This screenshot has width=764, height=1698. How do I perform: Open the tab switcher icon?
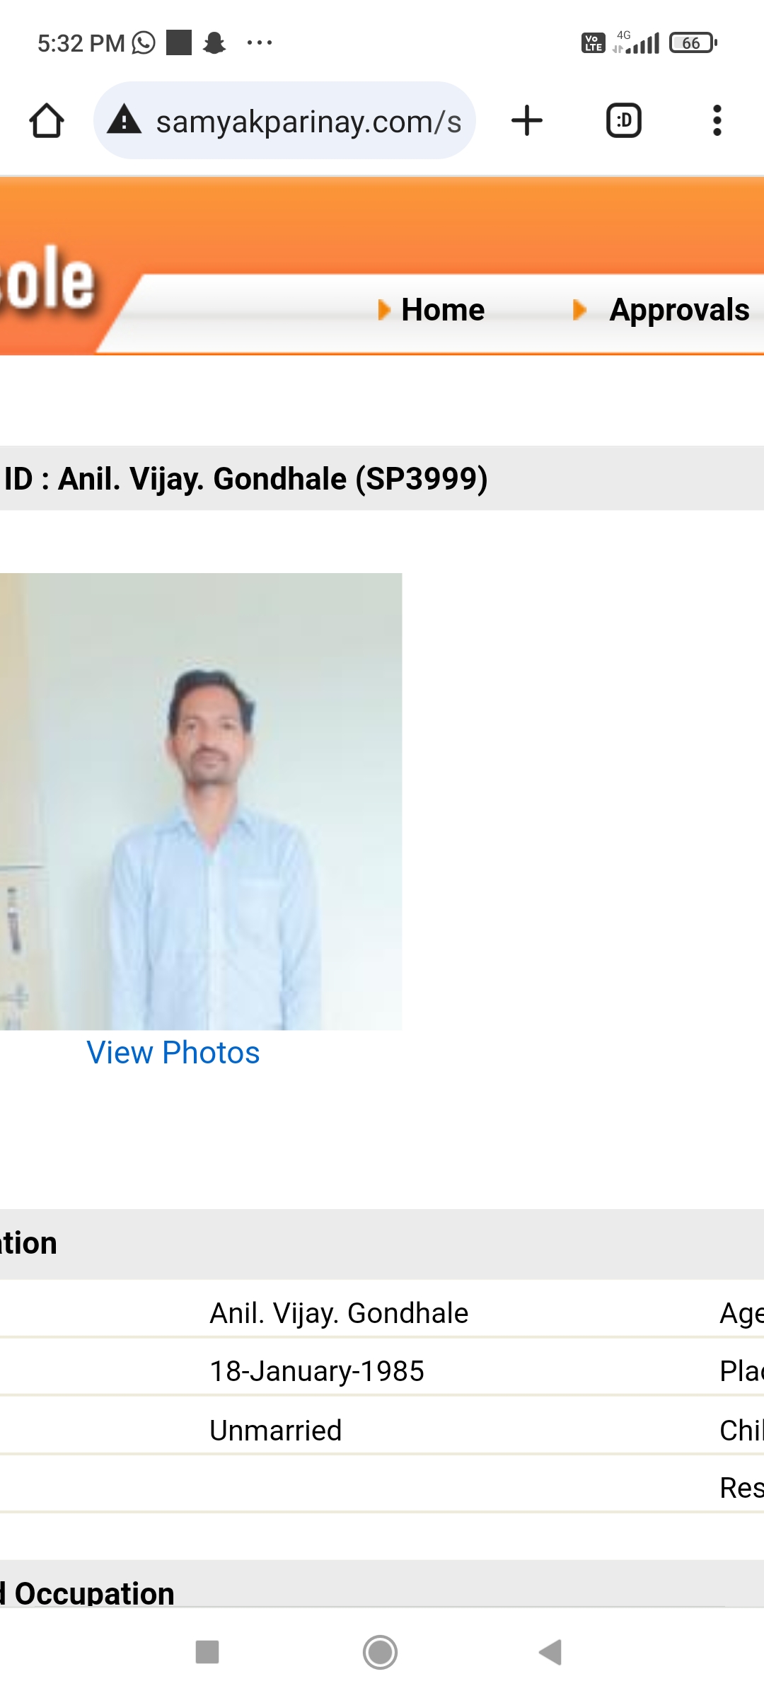pyautogui.click(x=624, y=120)
